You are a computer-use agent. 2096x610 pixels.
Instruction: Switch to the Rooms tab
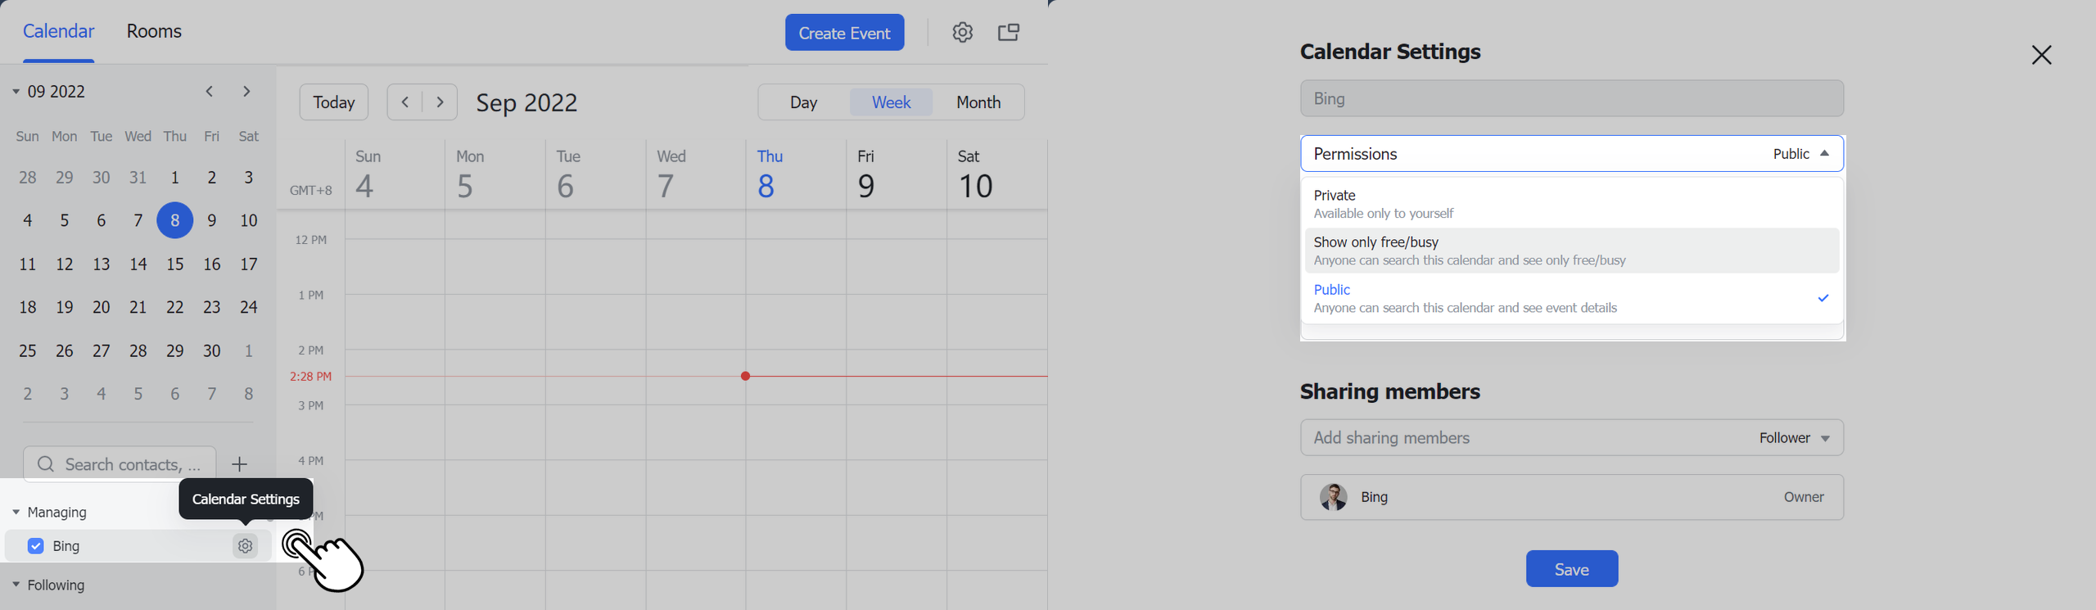tap(154, 31)
